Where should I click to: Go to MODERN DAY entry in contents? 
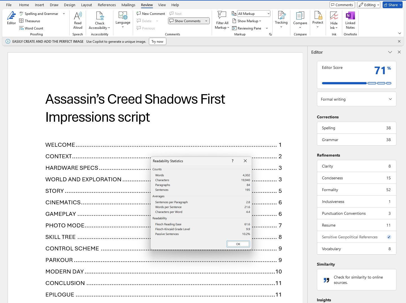(x=164, y=272)
